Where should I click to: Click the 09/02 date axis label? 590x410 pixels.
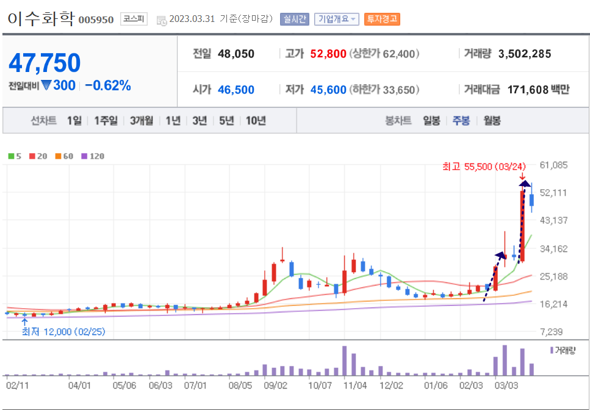tap(275, 386)
